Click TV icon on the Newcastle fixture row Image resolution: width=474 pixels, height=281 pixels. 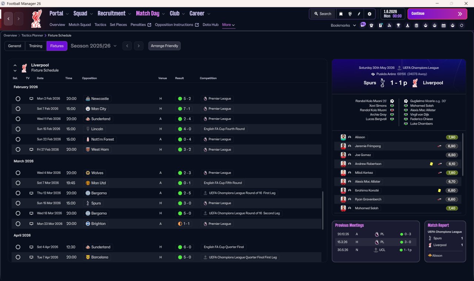point(31,99)
